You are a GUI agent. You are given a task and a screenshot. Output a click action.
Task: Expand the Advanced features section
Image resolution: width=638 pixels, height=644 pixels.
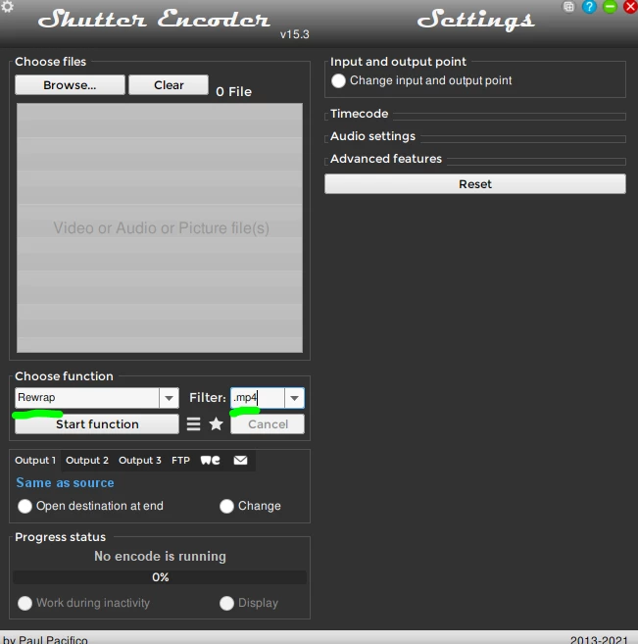coord(386,159)
